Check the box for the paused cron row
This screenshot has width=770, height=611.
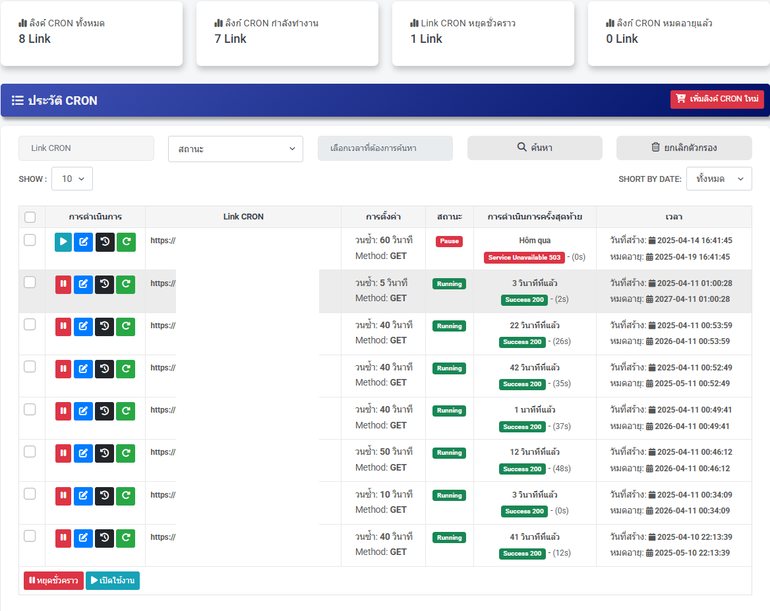30,240
